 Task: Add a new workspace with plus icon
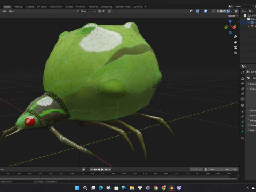pyautogui.click(x=145, y=7)
